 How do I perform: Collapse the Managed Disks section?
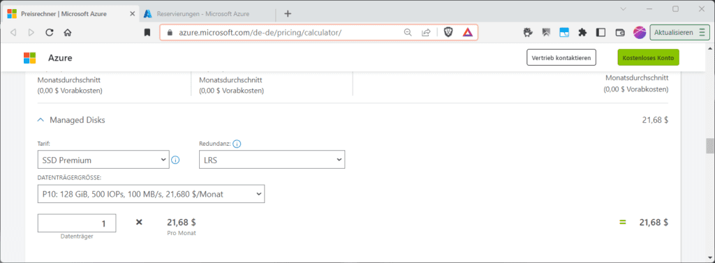point(40,120)
